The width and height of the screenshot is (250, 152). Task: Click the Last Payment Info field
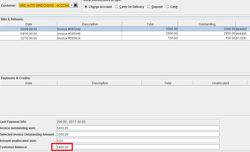pos(138,122)
